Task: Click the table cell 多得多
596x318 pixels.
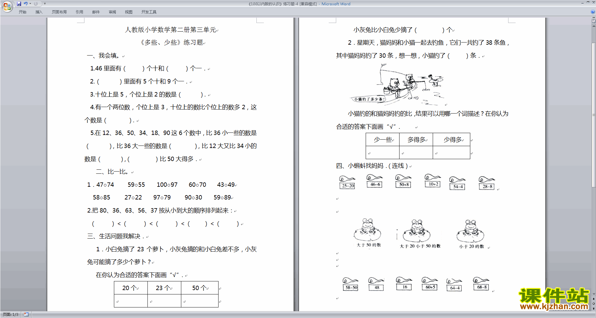Action: 416,140
